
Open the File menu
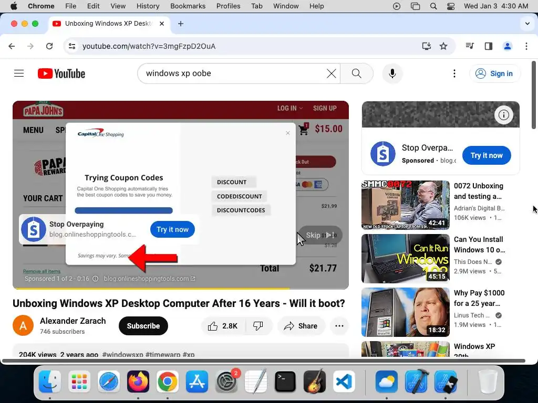[71, 6]
